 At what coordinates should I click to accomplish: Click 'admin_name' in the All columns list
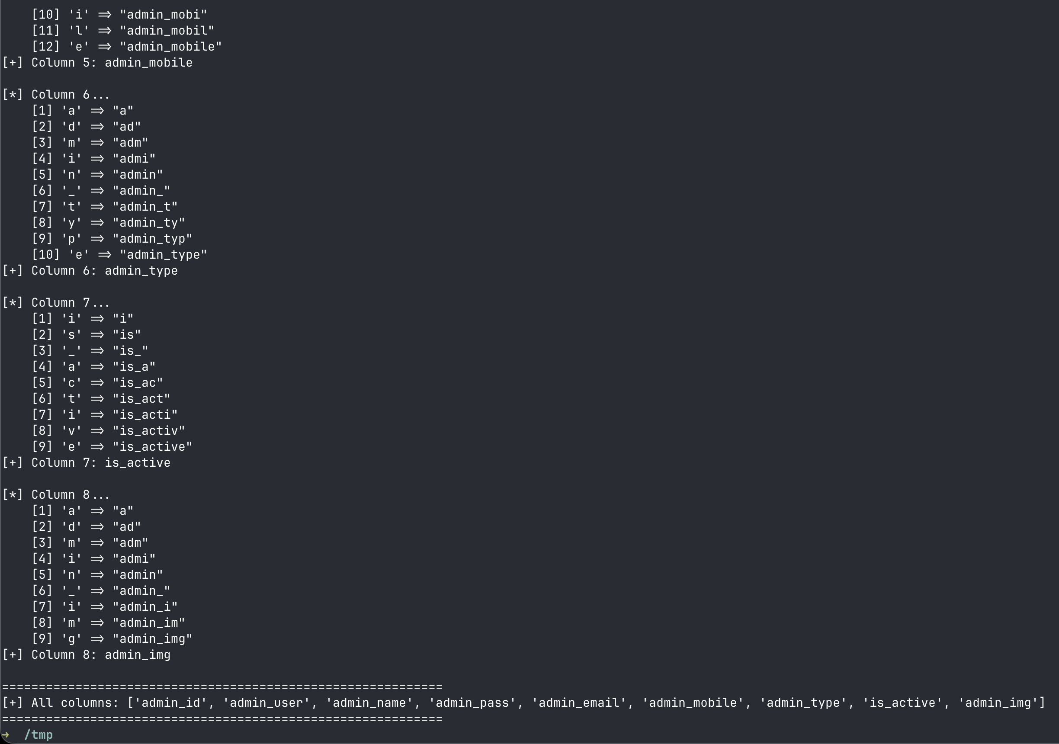click(369, 703)
